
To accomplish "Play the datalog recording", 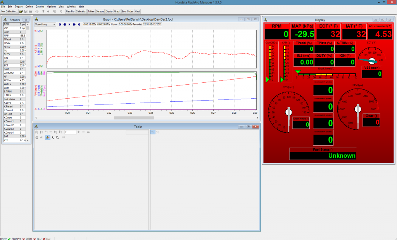I will (69, 24).
